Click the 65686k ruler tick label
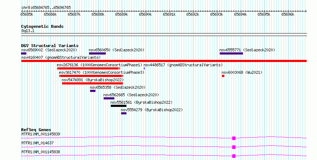The width and height of the screenshot is (317, 160). 50,14
